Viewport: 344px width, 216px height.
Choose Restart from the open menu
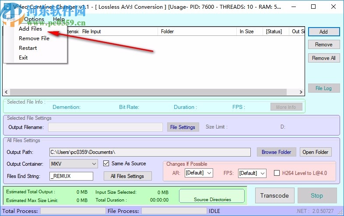28,48
